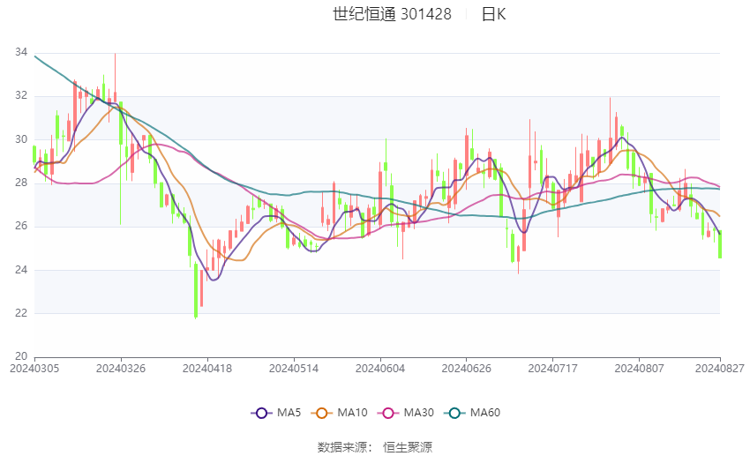The image size is (750, 456).
Task: Click the 数据来源: 恒生聚源 source text
Action: tap(375, 447)
